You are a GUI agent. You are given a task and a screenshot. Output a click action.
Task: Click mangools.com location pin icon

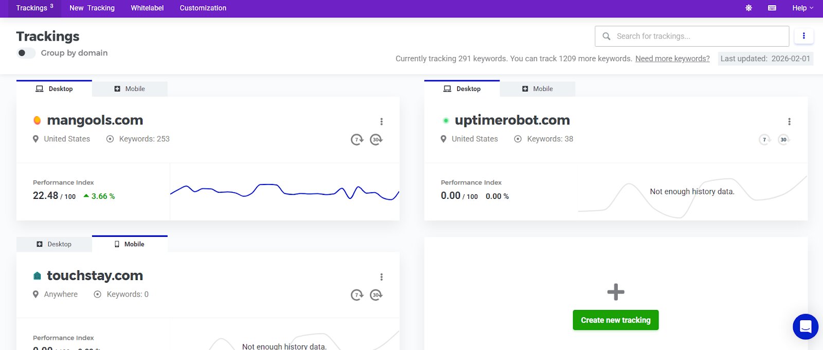(x=35, y=139)
